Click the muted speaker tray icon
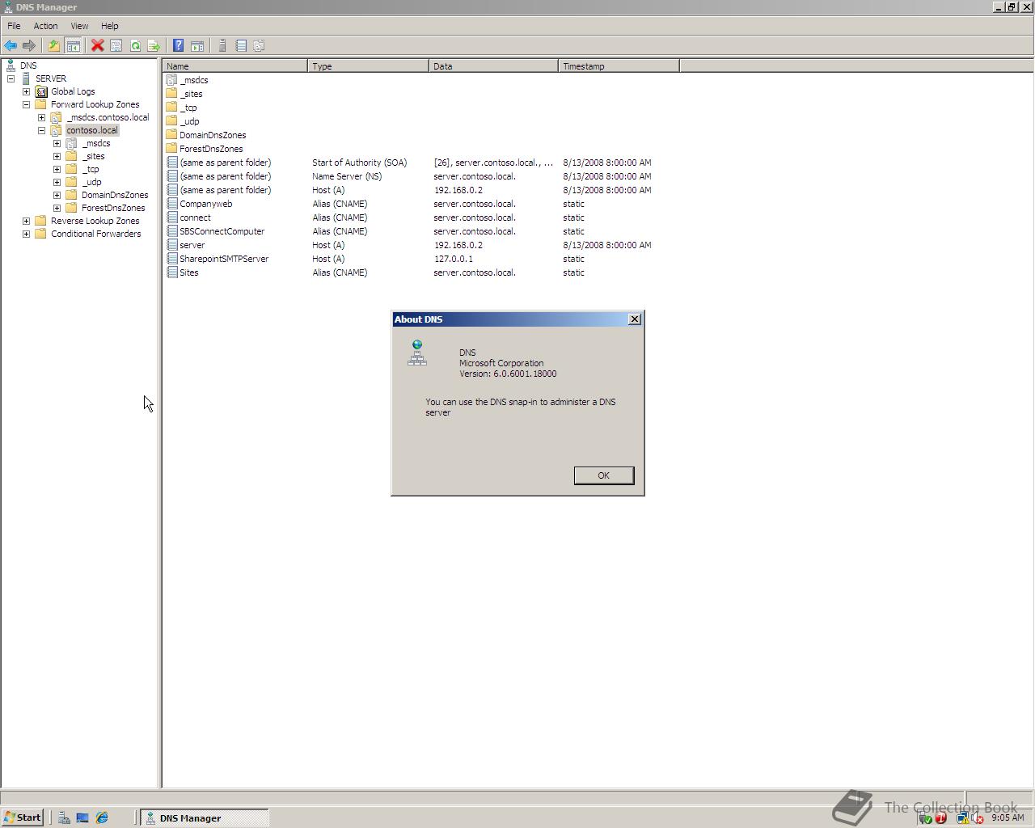Image resolution: width=1035 pixels, height=828 pixels. tap(977, 818)
